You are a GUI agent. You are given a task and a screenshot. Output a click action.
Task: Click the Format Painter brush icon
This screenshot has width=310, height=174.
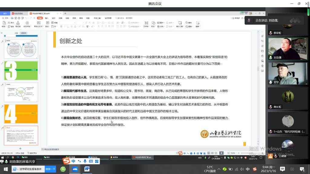coord(18,23)
